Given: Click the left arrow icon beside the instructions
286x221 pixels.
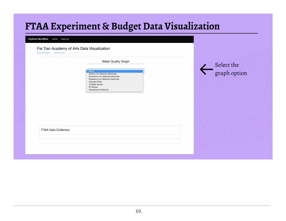Looking at the screenshot, I should click(206, 69).
